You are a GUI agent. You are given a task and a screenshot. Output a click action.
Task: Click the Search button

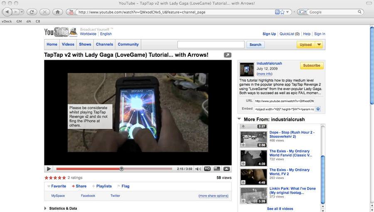256,44
